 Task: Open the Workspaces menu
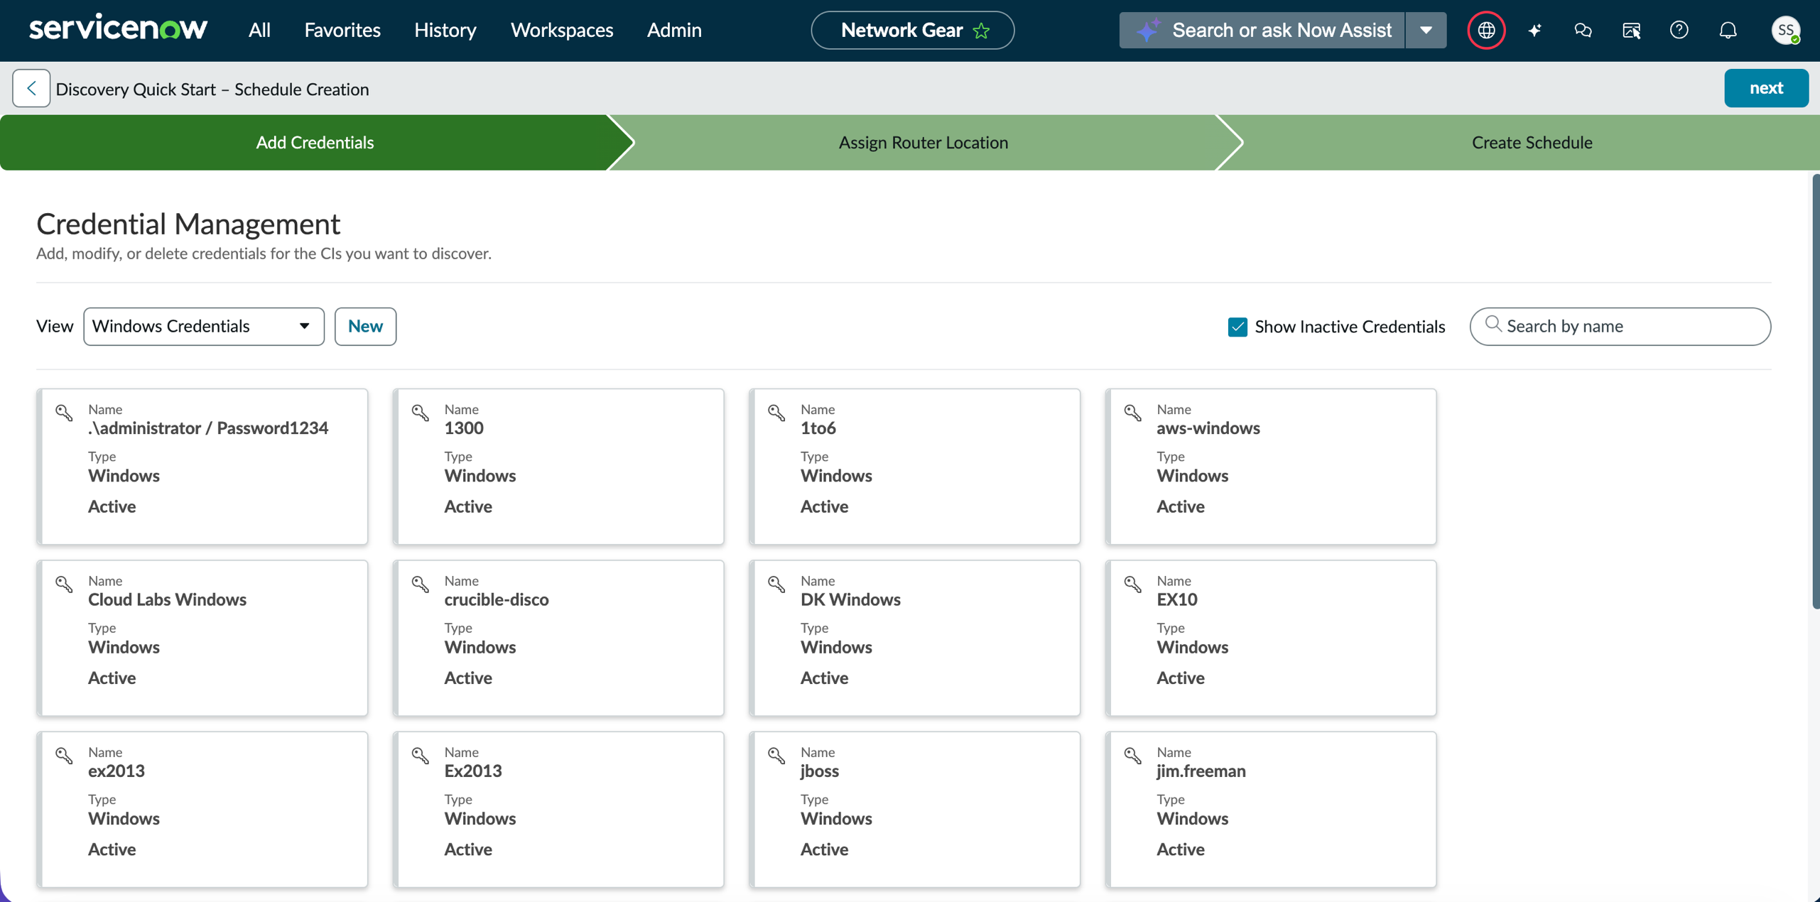562,30
